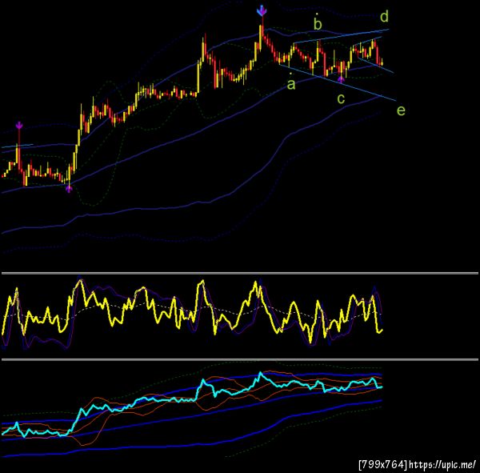Select the blue down-arrow marker at the chart's highest peak
This screenshot has height=473, width=480.
coord(262,10)
